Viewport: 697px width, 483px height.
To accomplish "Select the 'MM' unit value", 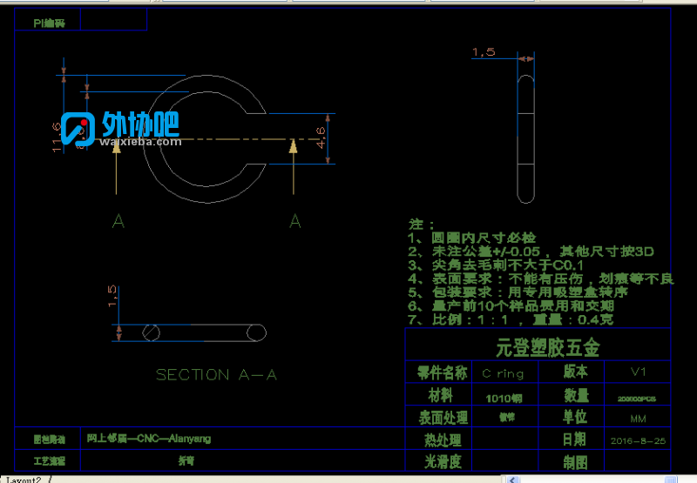I will pos(638,419).
